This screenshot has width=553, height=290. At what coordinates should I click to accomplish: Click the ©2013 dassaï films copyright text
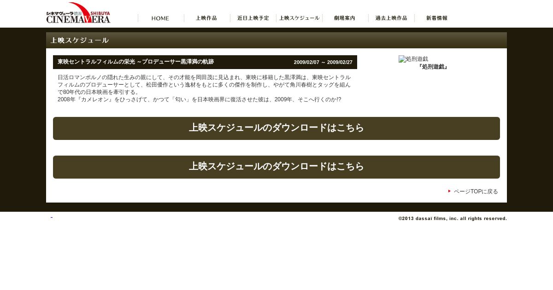[453, 219]
